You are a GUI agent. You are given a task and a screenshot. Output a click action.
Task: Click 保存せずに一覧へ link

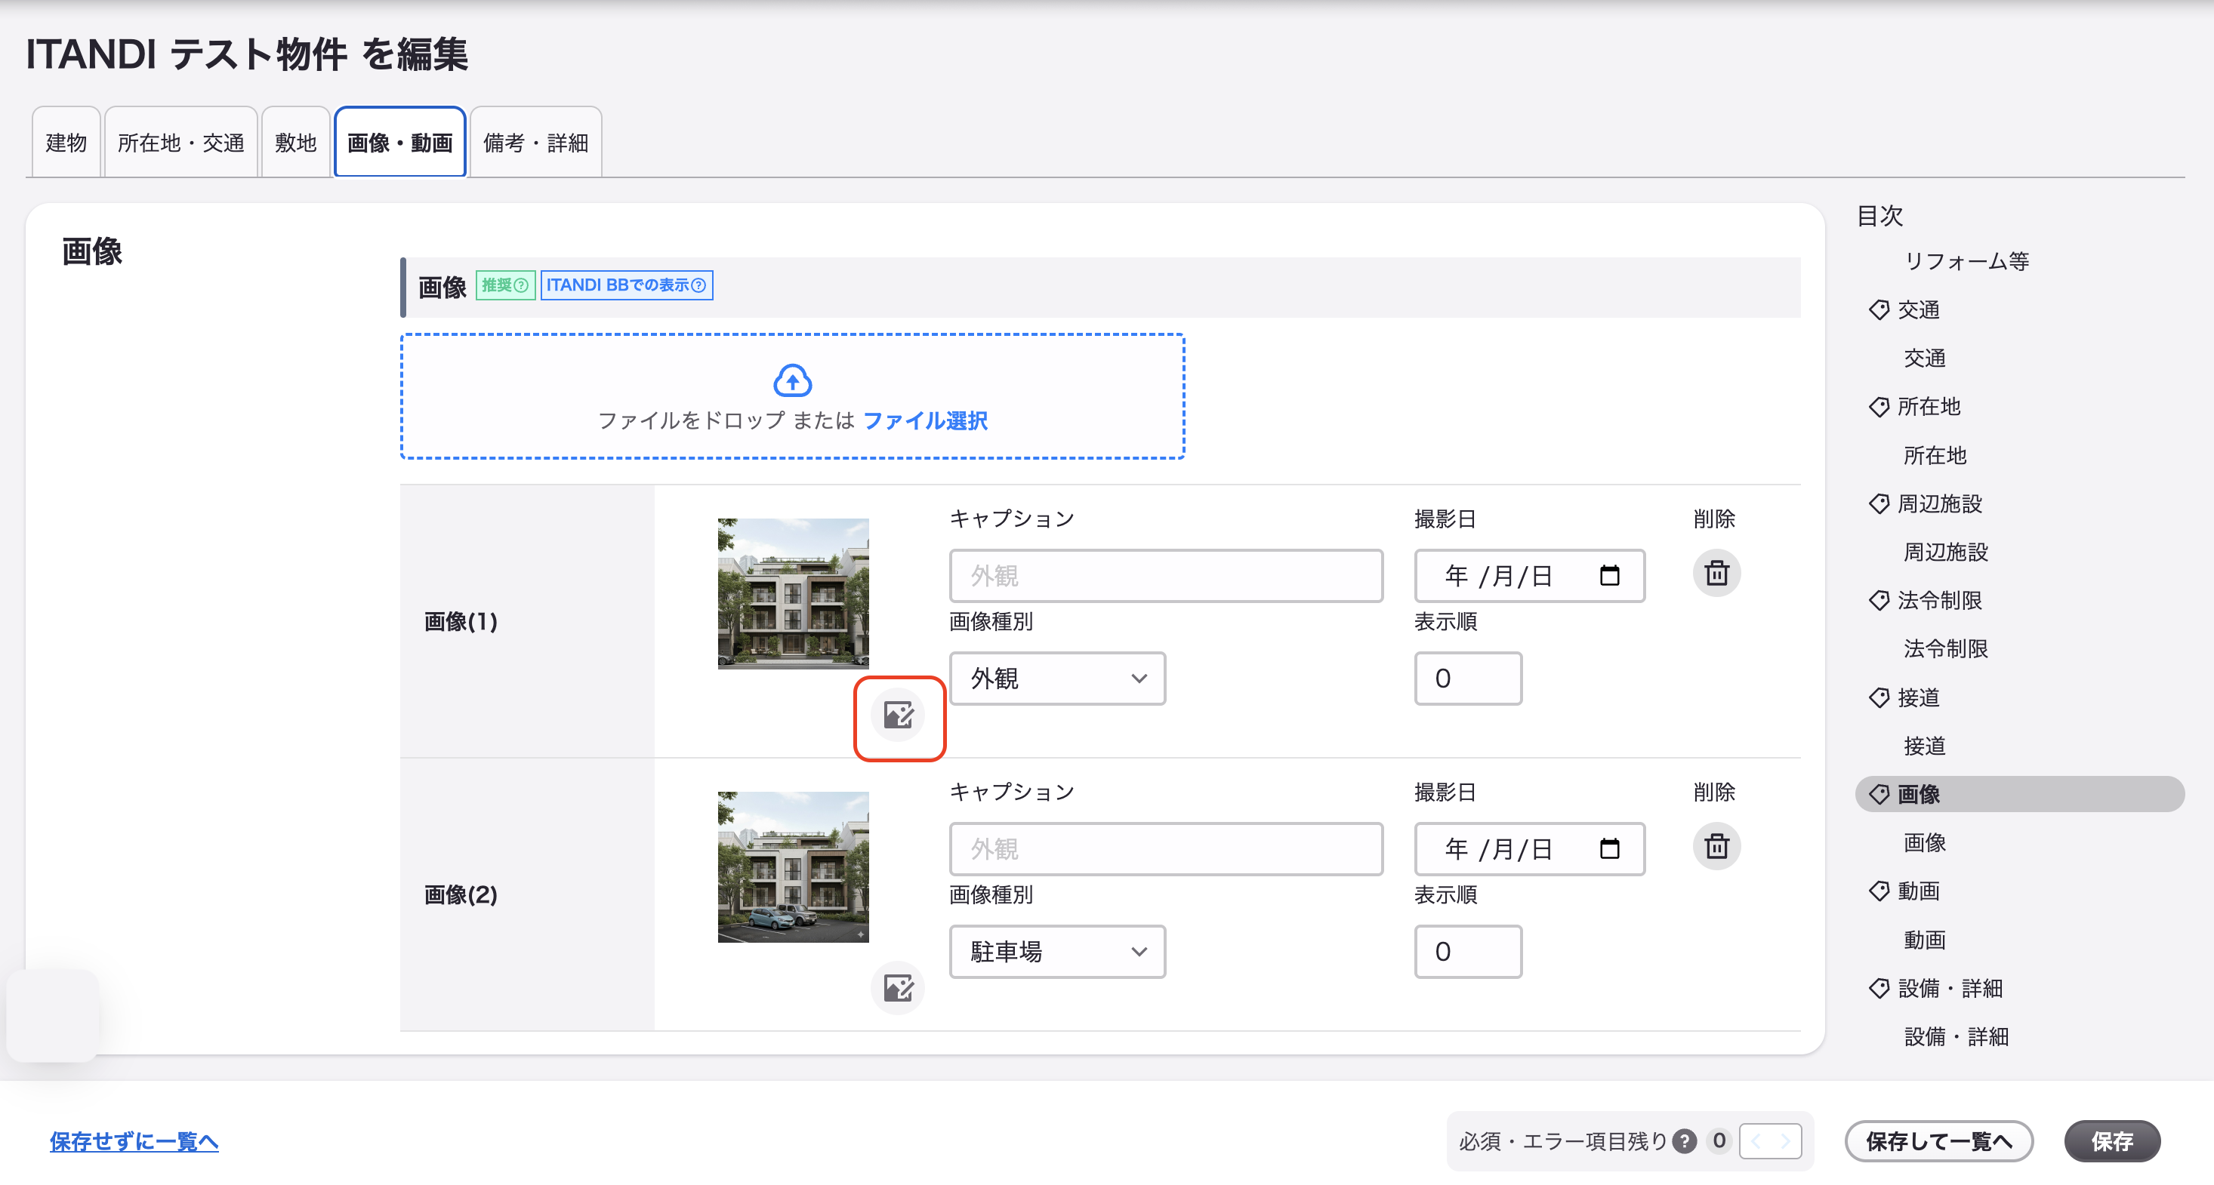coord(134,1141)
